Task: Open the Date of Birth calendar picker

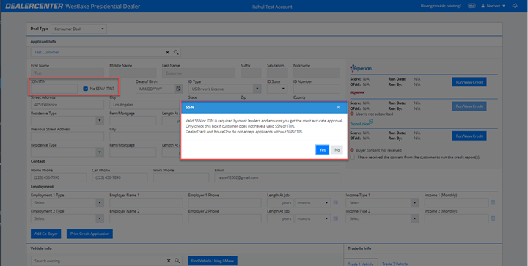Action: pos(178,89)
